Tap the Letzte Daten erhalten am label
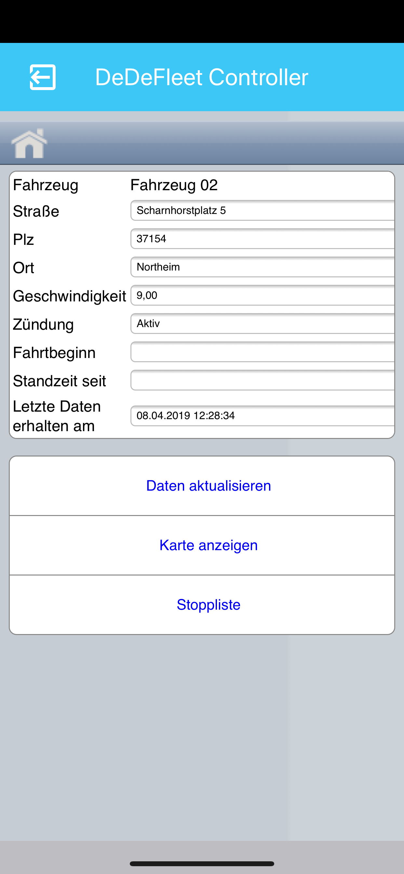Image resolution: width=404 pixels, height=874 pixels. (57, 416)
